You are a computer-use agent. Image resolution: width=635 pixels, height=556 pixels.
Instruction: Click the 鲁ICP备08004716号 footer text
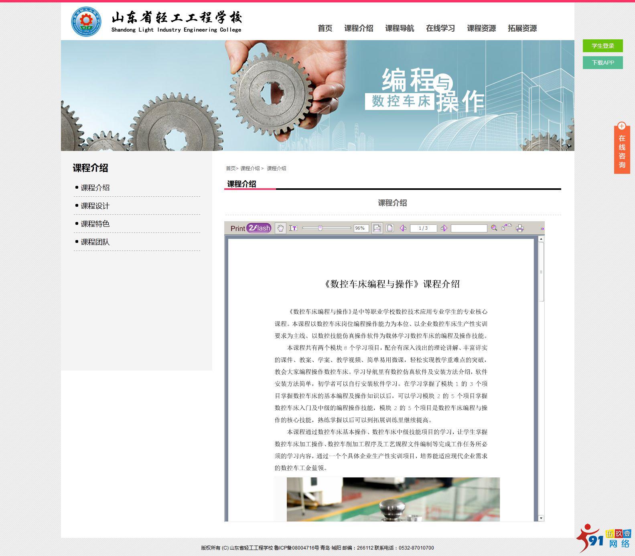click(x=296, y=548)
